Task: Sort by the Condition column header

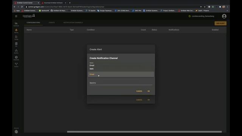Action: click(91, 30)
